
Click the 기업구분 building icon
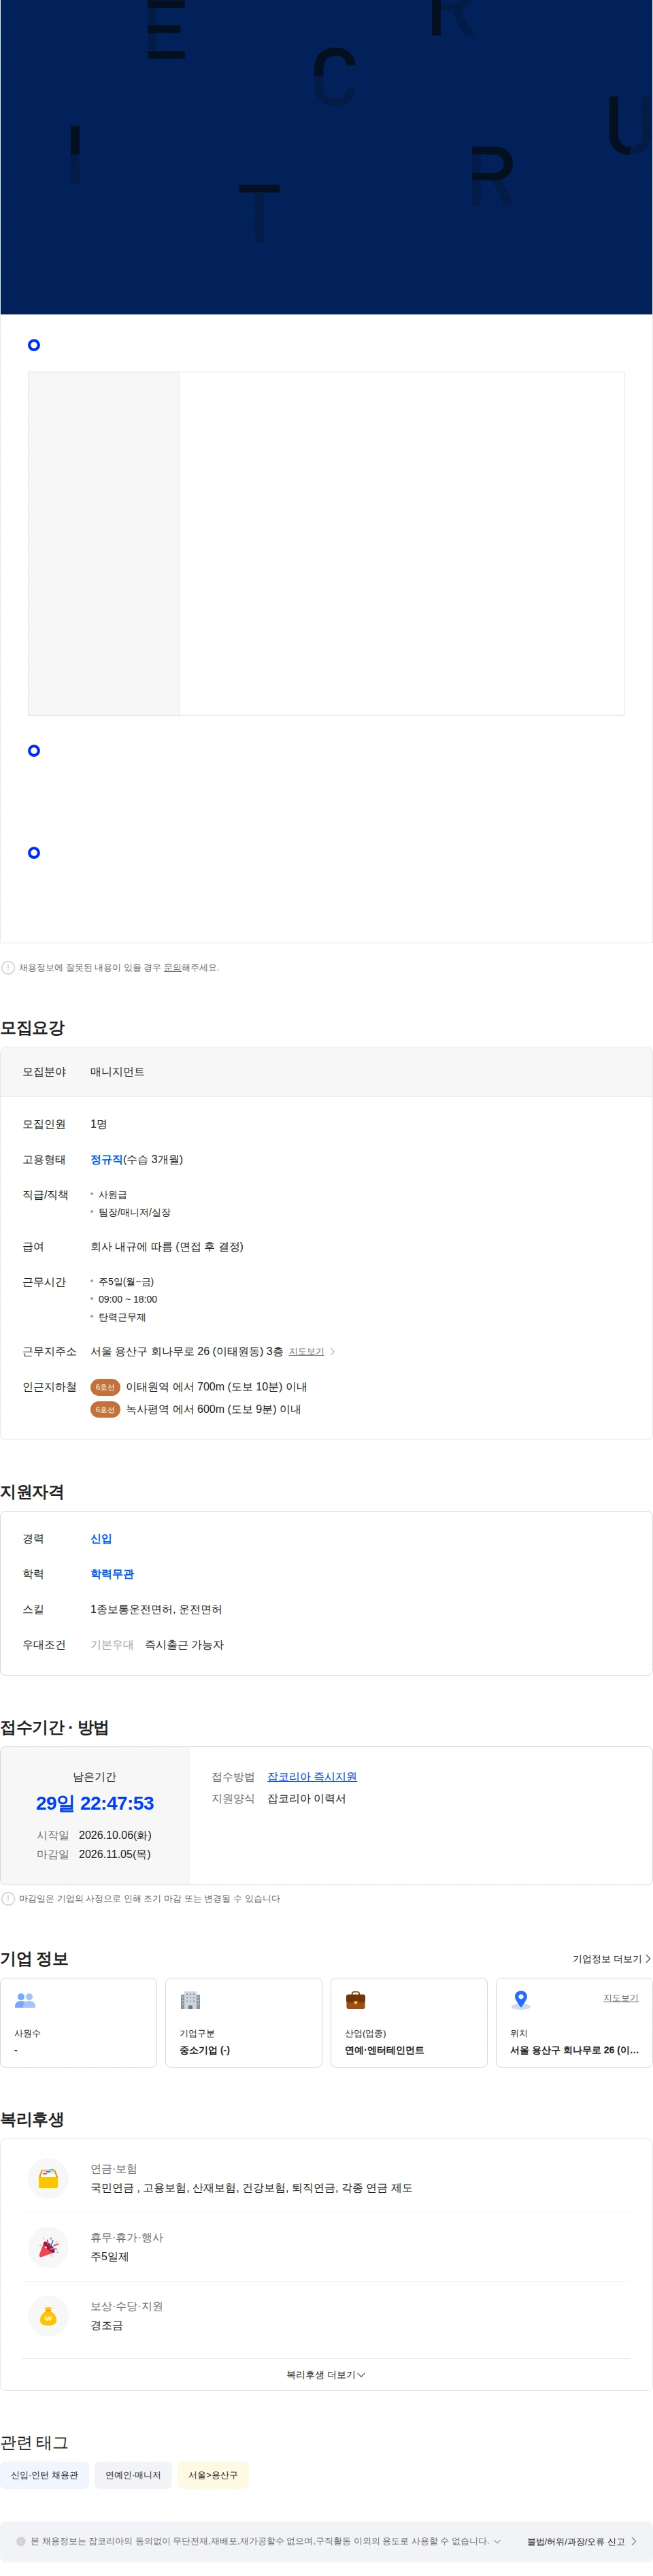click(x=190, y=1999)
